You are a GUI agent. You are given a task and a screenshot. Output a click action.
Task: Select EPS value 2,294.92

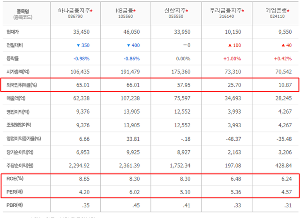(79, 166)
